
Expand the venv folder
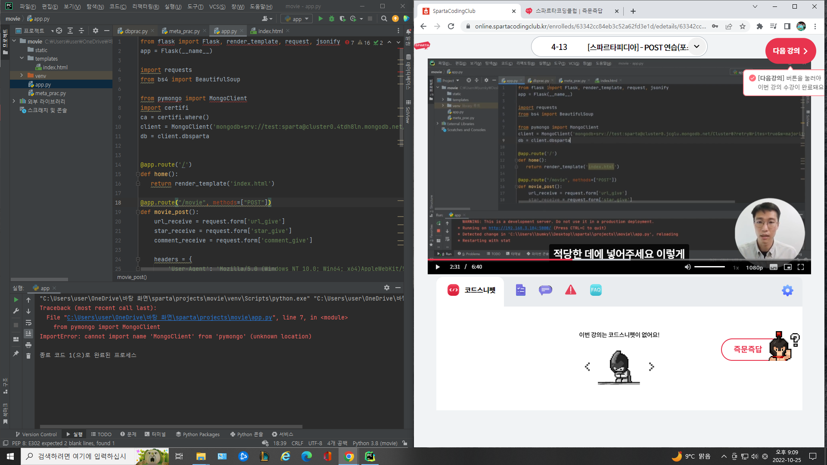pos(22,75)
